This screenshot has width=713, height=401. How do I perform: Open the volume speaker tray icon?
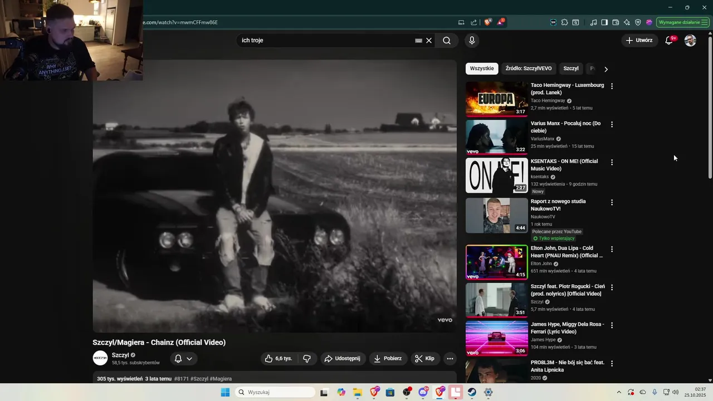coord(676,392)
